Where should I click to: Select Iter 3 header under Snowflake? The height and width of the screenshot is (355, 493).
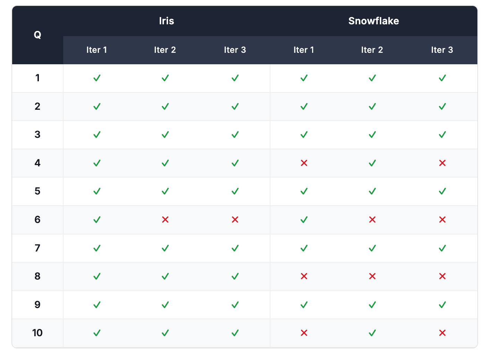click(x=442, y=50)
